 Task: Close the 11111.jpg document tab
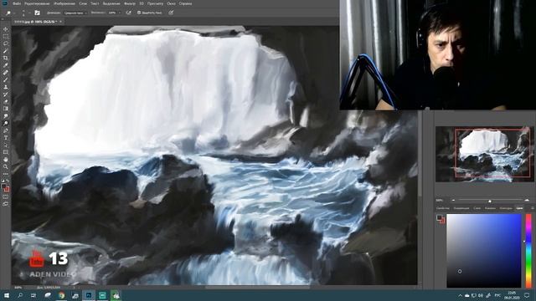click(x=61, y=22)
